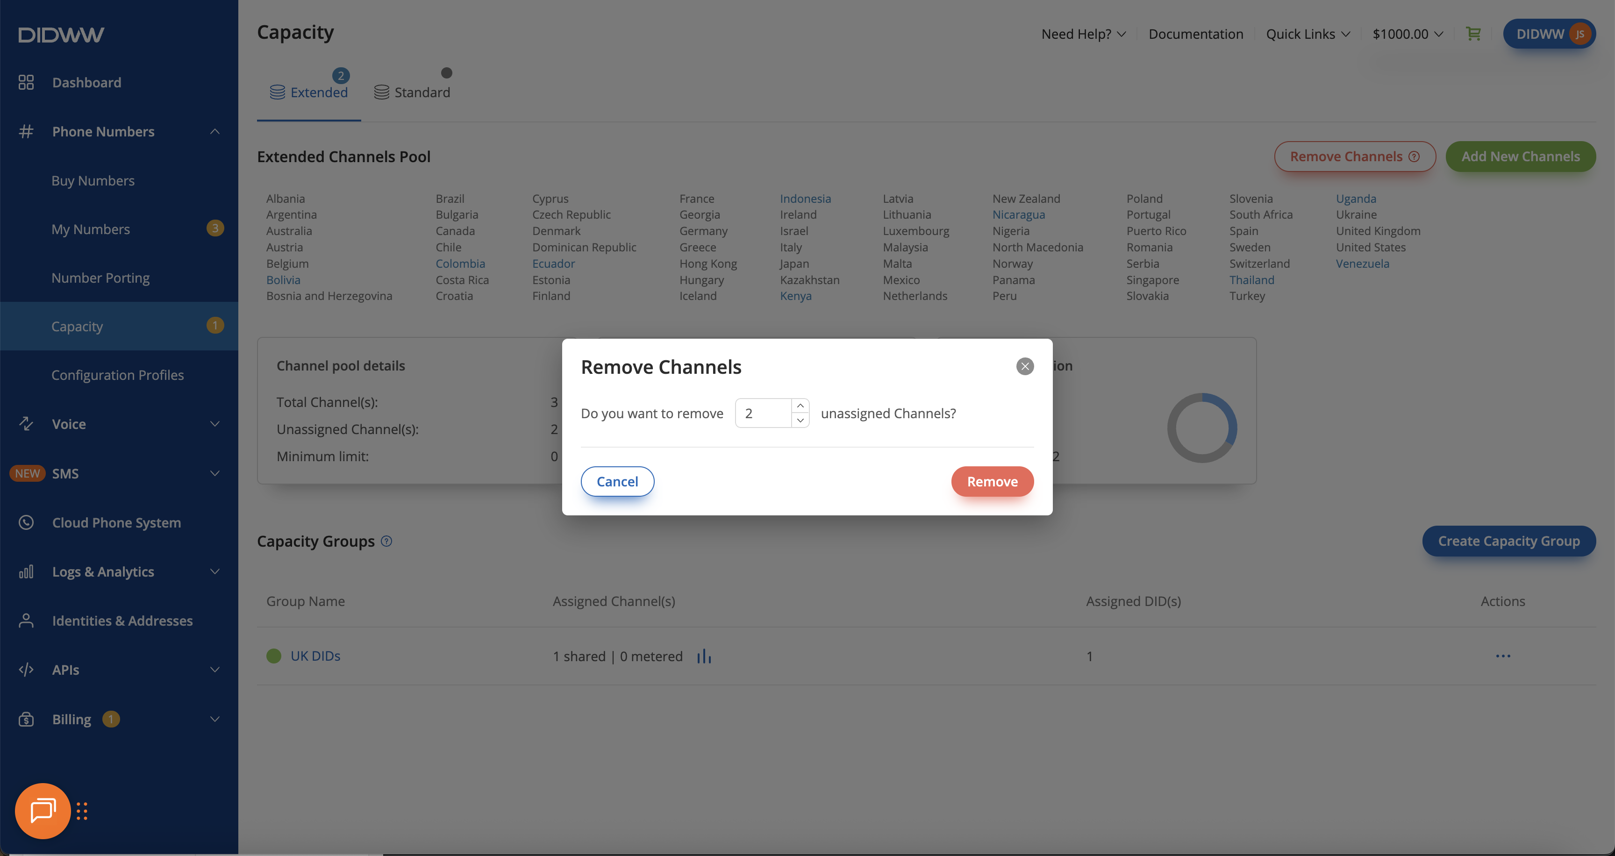Screen dimensions: 1615x856
Task: Click the Billing wallet icon
Action: (x=26, y=719)
